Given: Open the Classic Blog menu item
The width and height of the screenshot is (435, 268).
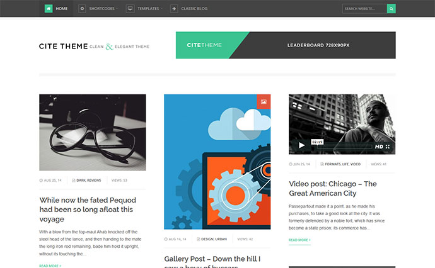Looking at the screenshot, I should pyautogui.click(x=194, y=9).
